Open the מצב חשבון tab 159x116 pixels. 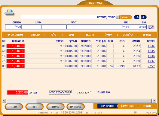click(127, 106)
